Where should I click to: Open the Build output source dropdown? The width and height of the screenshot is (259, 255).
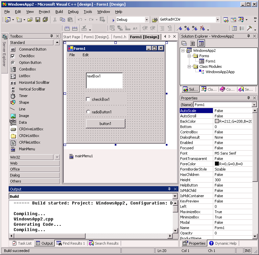tap(175, 196)
